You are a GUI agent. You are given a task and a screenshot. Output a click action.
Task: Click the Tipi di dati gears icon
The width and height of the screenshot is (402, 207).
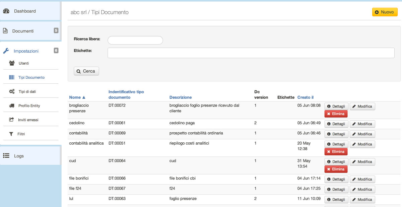(x=12, y=91)
